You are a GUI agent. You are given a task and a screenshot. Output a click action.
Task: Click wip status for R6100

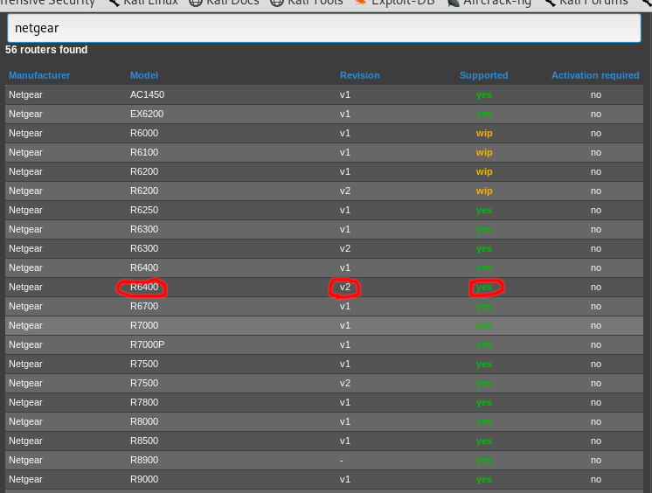pos(484,152)
